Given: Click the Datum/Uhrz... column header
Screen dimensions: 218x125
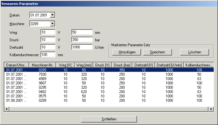Looking at the screenshot, I should [x=17, y=65].
